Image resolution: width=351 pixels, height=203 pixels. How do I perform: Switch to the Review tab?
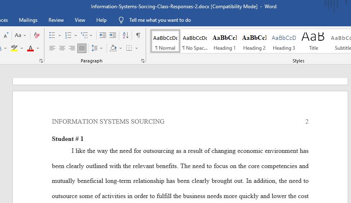pos(56,20)
